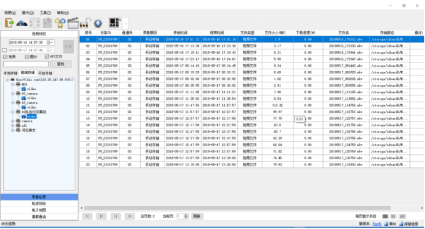Switch to the 本地存储 tab

tap(10, 73)
